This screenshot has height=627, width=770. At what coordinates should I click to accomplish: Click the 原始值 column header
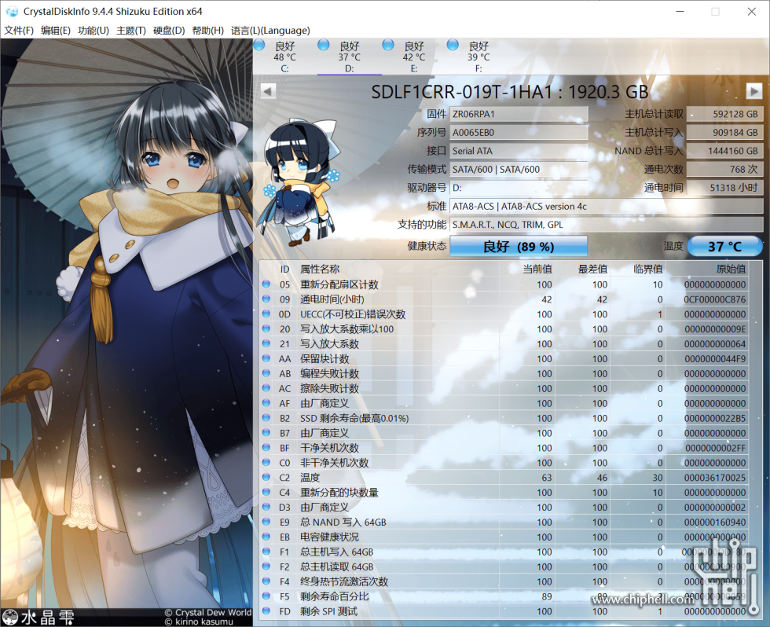[731, 269]
